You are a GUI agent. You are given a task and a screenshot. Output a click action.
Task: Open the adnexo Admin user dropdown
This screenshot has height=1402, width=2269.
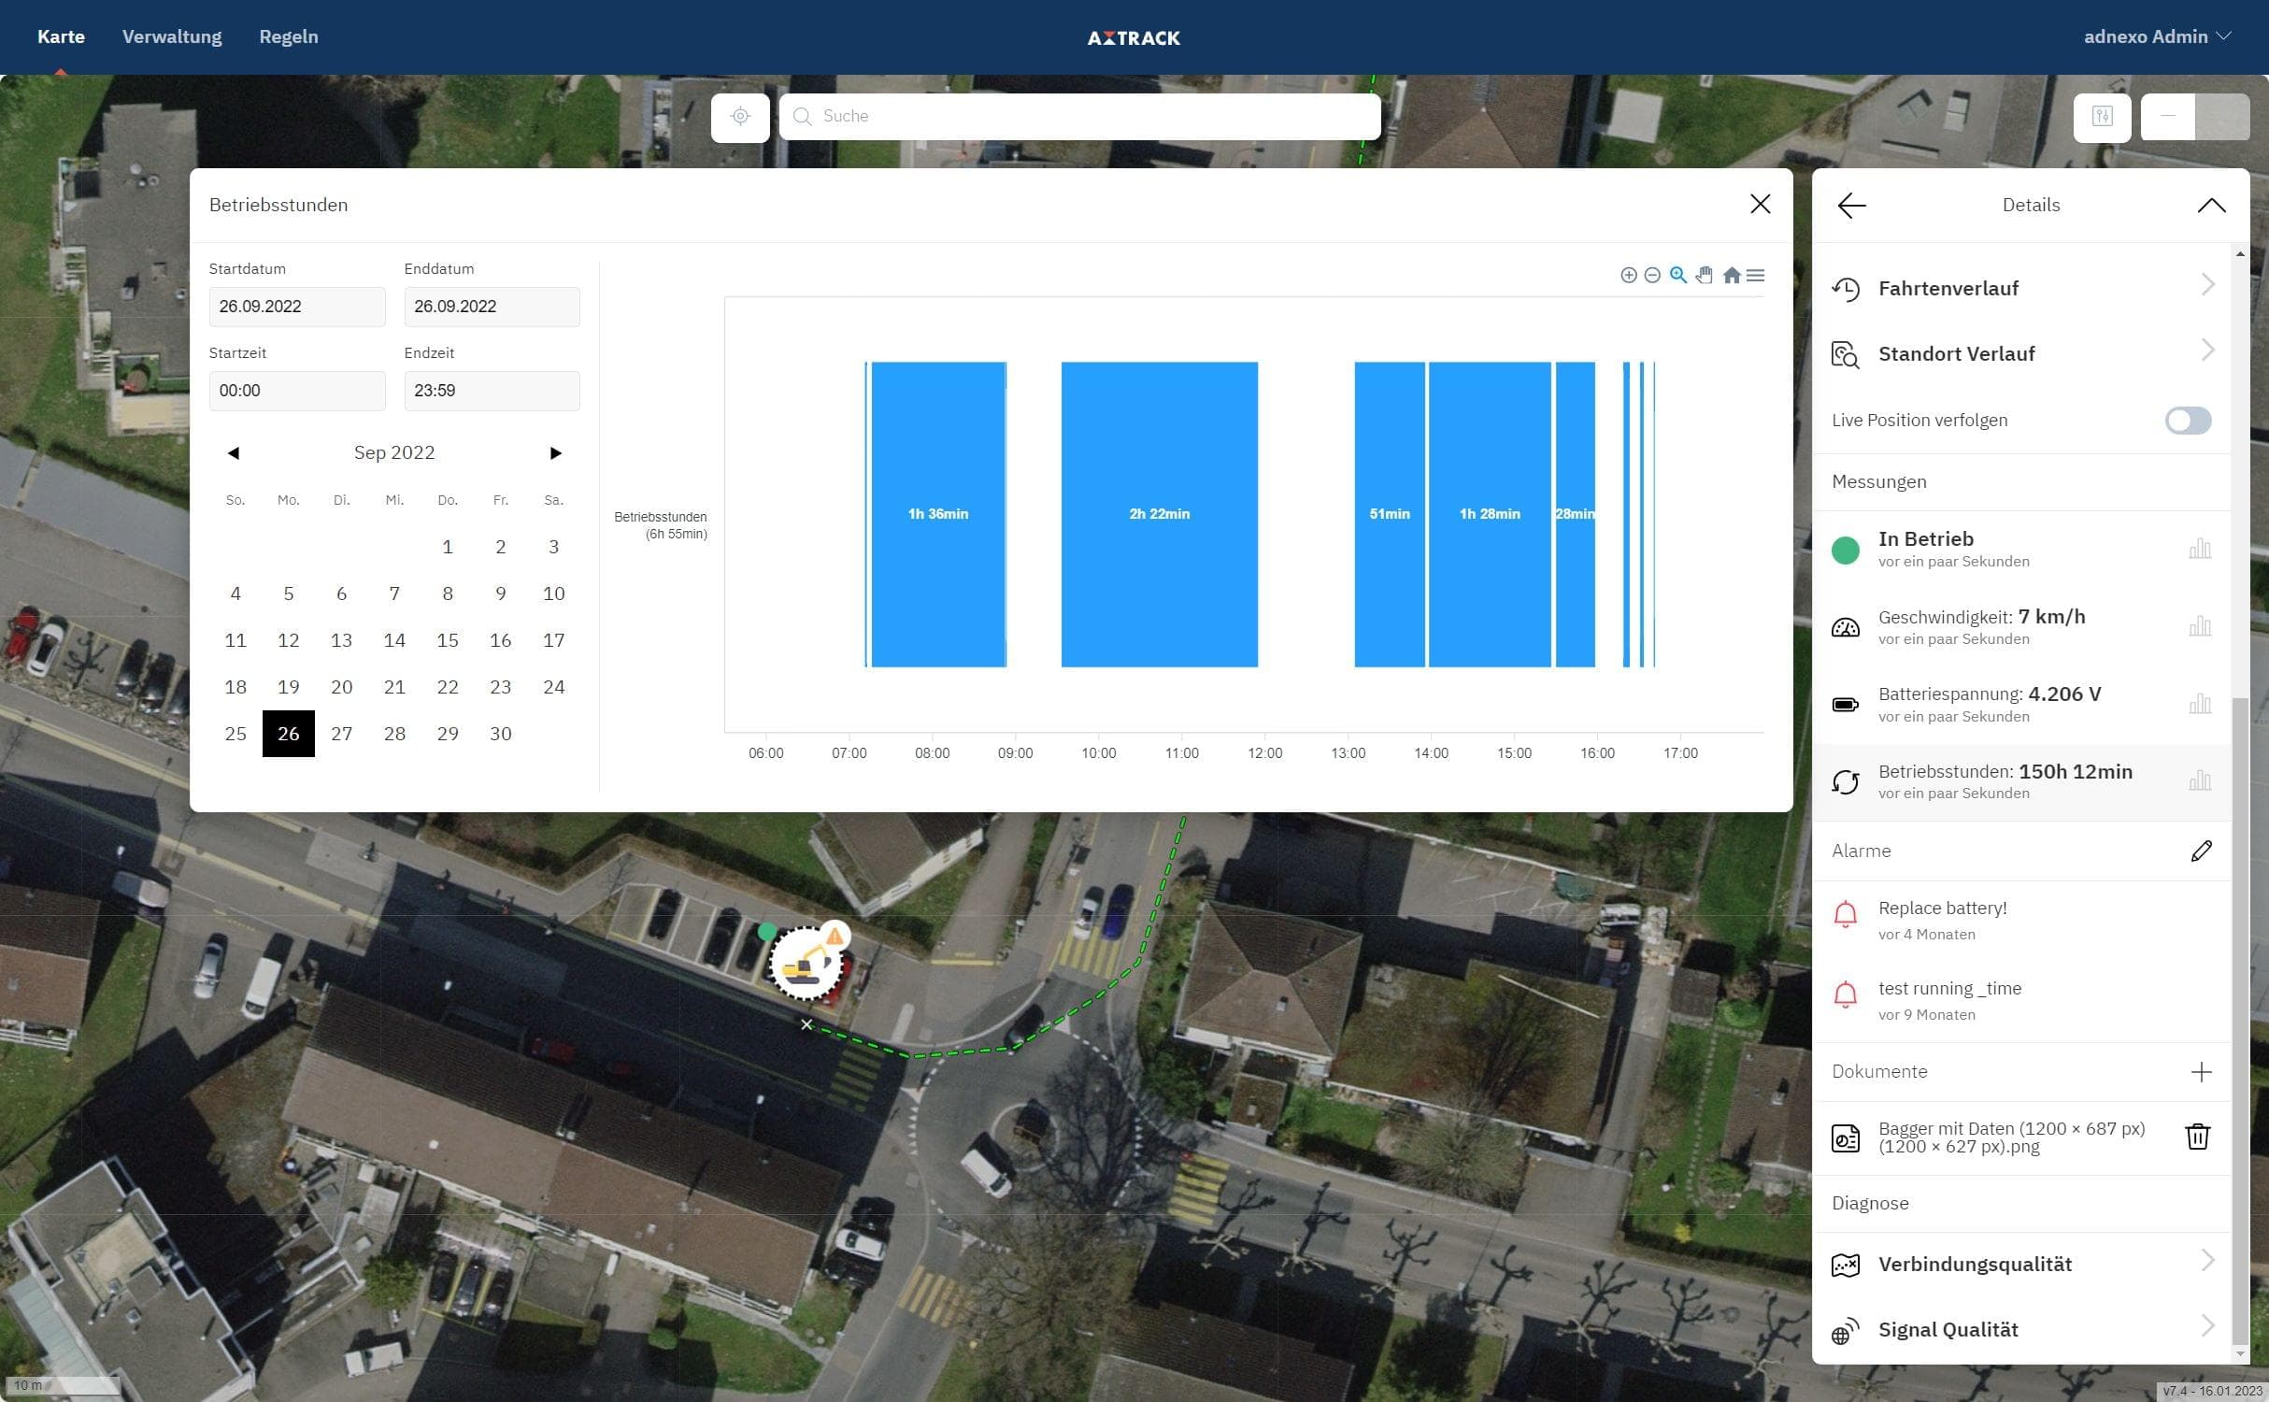[2157, 36]
